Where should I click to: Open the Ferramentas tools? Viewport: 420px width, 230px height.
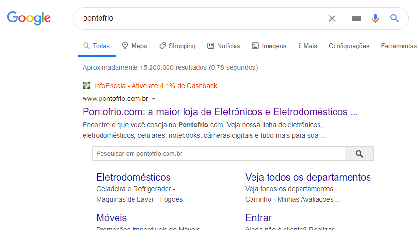[399, 46]
